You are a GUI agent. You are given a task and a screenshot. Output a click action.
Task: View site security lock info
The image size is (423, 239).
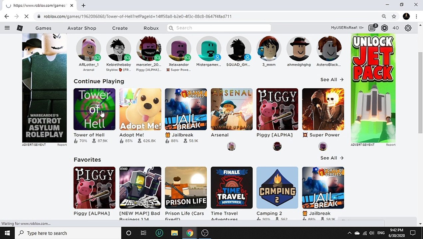point(39,16)
